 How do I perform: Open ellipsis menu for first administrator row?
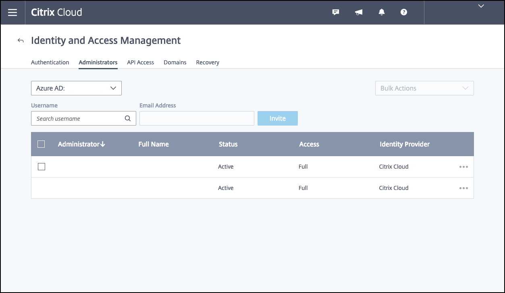coord(463,167)
